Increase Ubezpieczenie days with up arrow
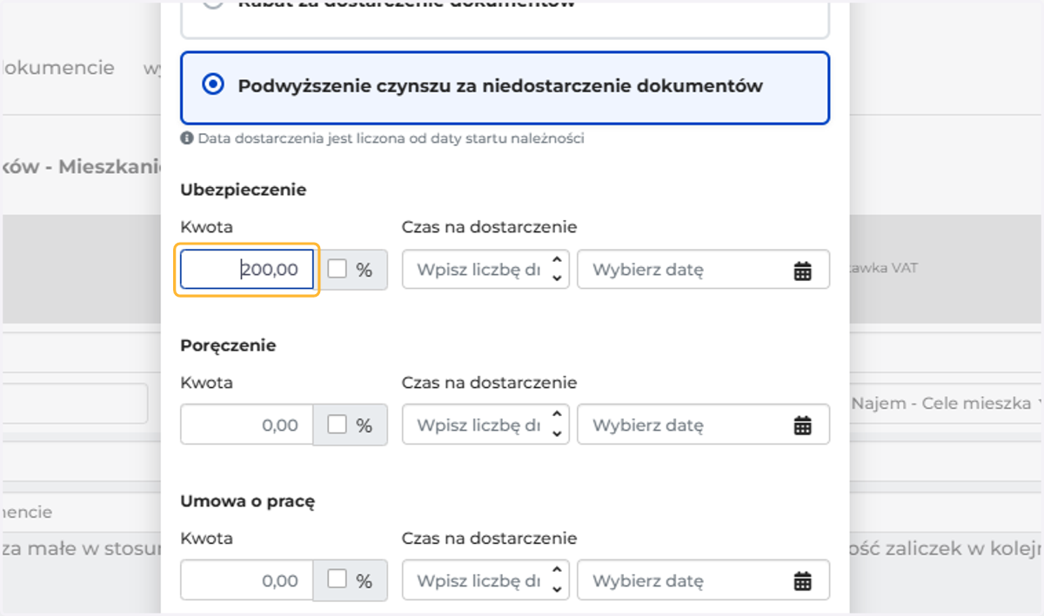The width and height of the screenshot is (1044, 616). (557, 260)
